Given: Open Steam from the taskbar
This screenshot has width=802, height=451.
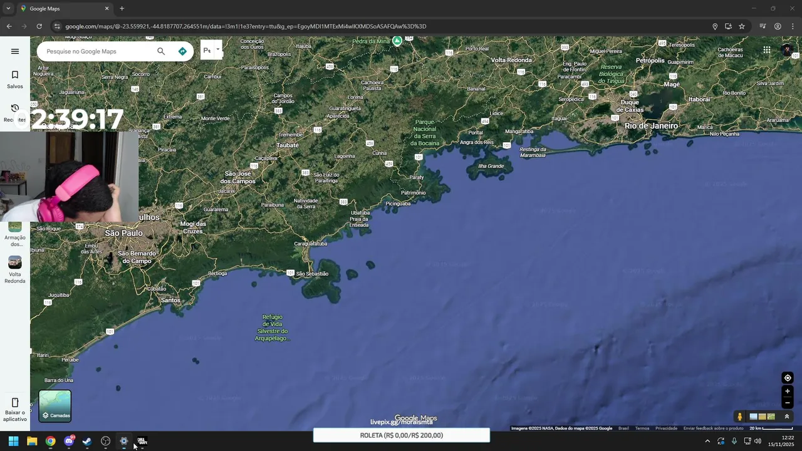Looking at the screenshot, I should [x=87, y=441].
